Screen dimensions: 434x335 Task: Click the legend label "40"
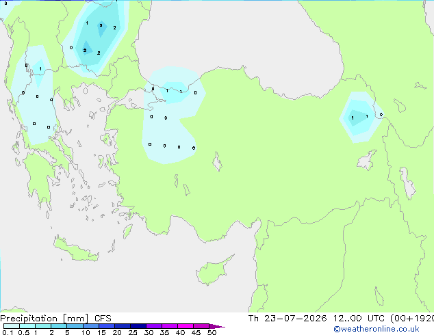(x=180, y=332)
